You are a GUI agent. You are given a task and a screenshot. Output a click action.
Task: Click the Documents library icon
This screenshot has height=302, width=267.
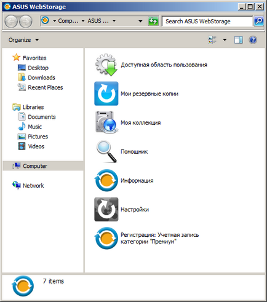pyautogui.click(x=22, y=116)
